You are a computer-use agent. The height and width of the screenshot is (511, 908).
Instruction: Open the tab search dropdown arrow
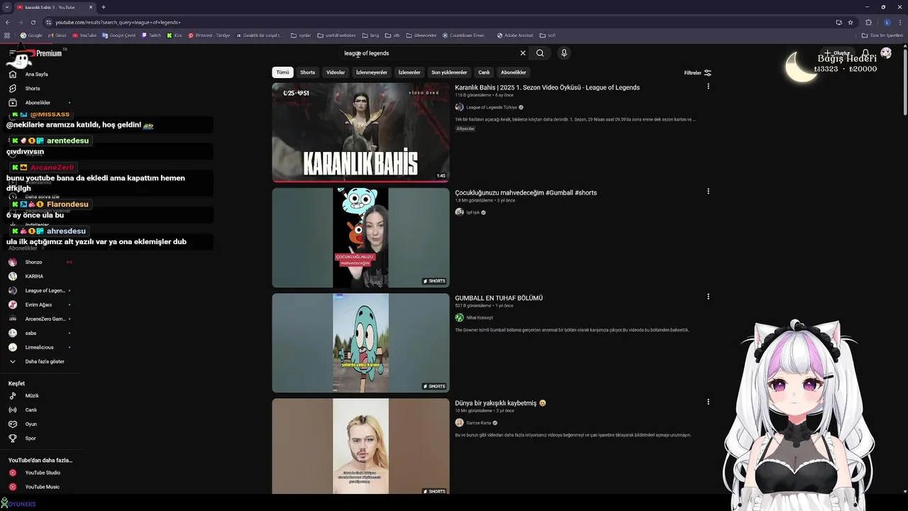(7, 7)
